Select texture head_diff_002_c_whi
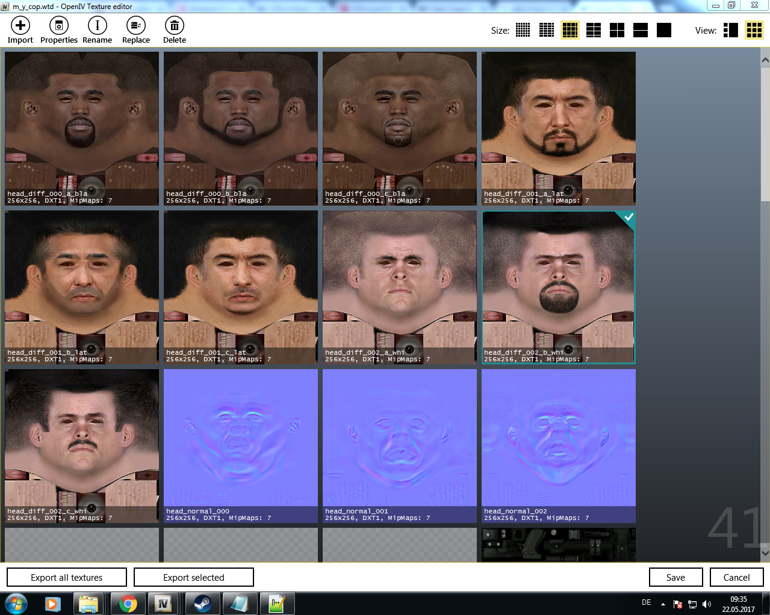The width and height of the screenshot is (770, 615). (x=82, y=446)
